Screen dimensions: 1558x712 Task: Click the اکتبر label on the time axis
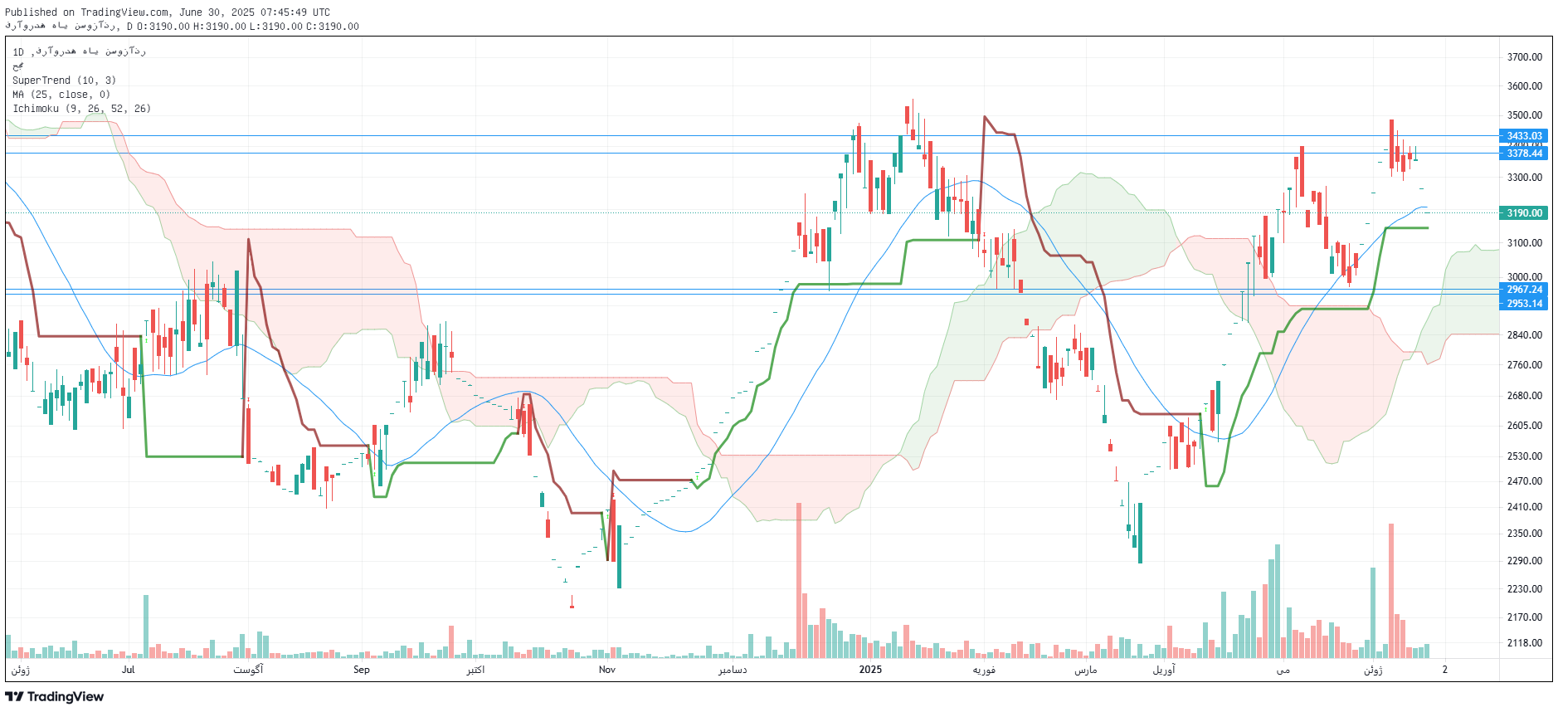click(x=475, y=670)
